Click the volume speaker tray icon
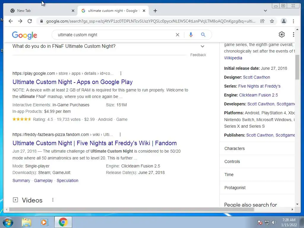304x228 pixels. [274, 222]
